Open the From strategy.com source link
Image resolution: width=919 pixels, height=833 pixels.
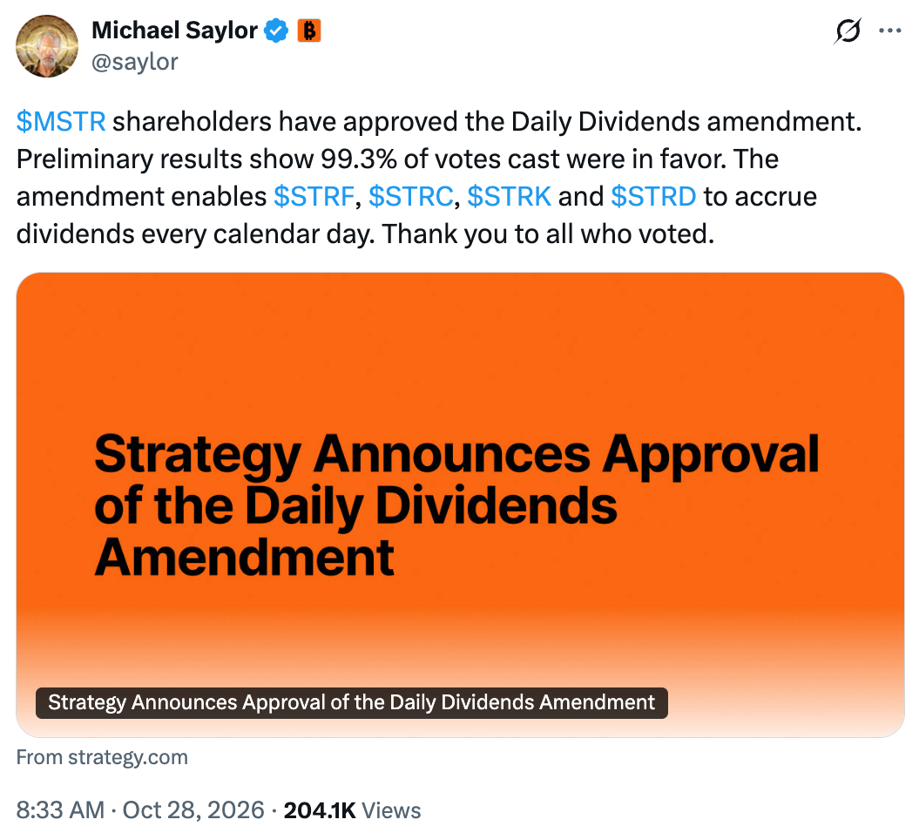pos(102,757)
